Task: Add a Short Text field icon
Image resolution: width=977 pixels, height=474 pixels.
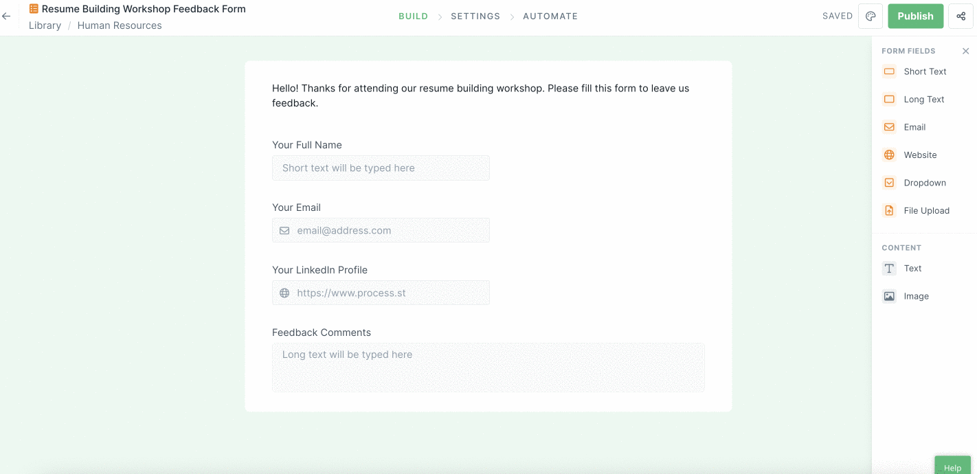Action: point(889,71)
